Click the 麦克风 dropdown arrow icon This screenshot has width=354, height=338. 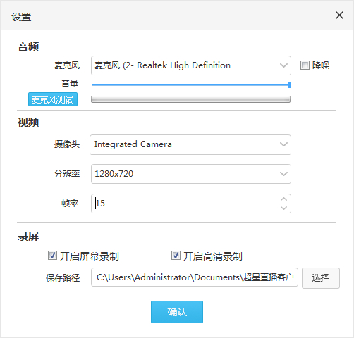tap(283, 65)
